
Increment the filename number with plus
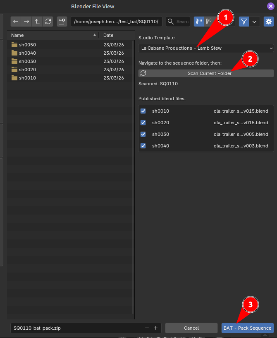pyautogui.click(x=156, y=328)
